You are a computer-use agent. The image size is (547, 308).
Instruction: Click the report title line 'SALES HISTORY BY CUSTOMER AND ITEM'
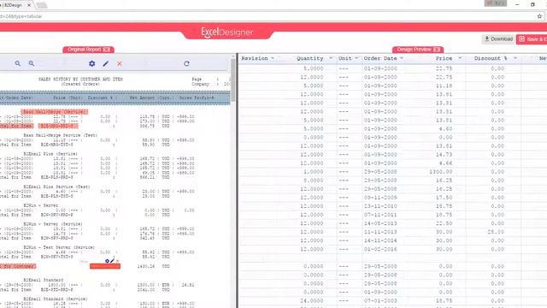coord(80,80)
